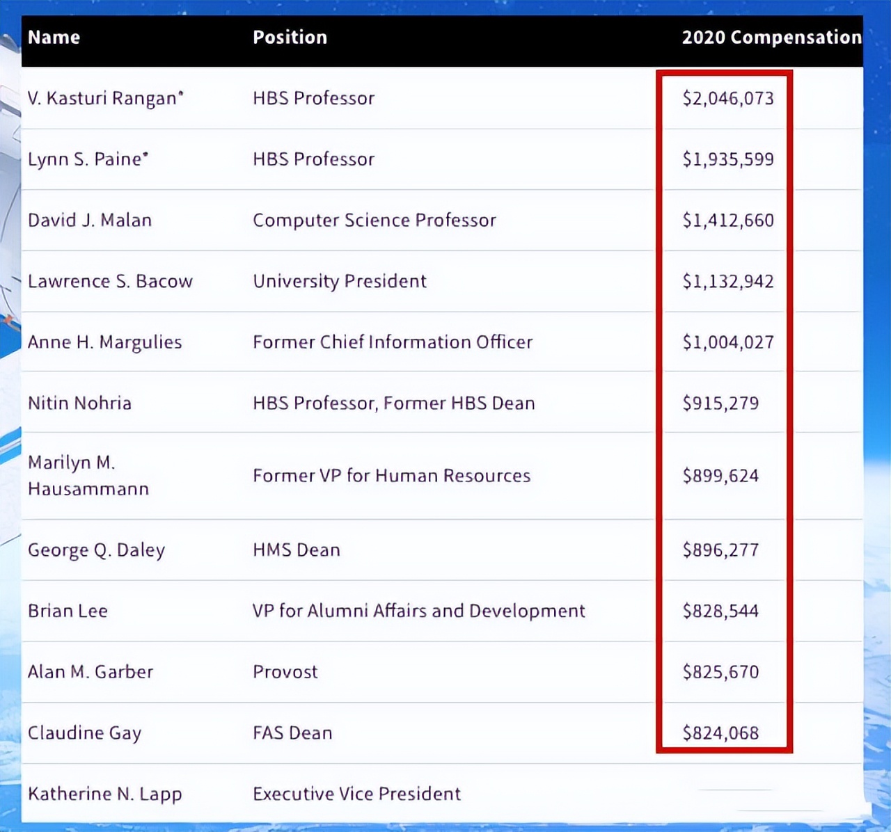
Task: Click Alan M. Garber's Provost title
Action: (285, 672)
